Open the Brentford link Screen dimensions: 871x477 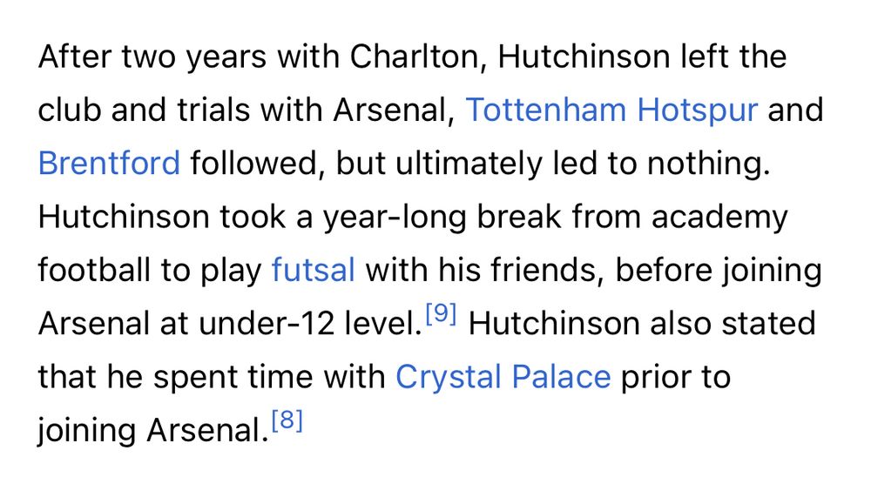(109, 164)
